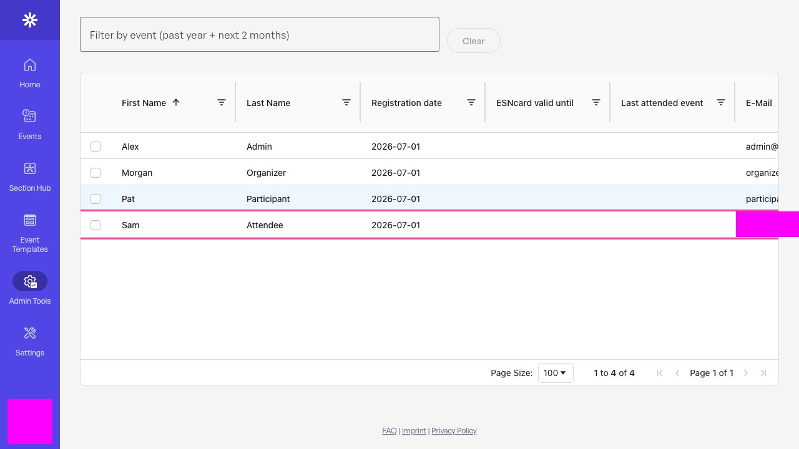Screen dimensions: 799x449
Task: Sort by E-Mail column header
Action: 759,103
